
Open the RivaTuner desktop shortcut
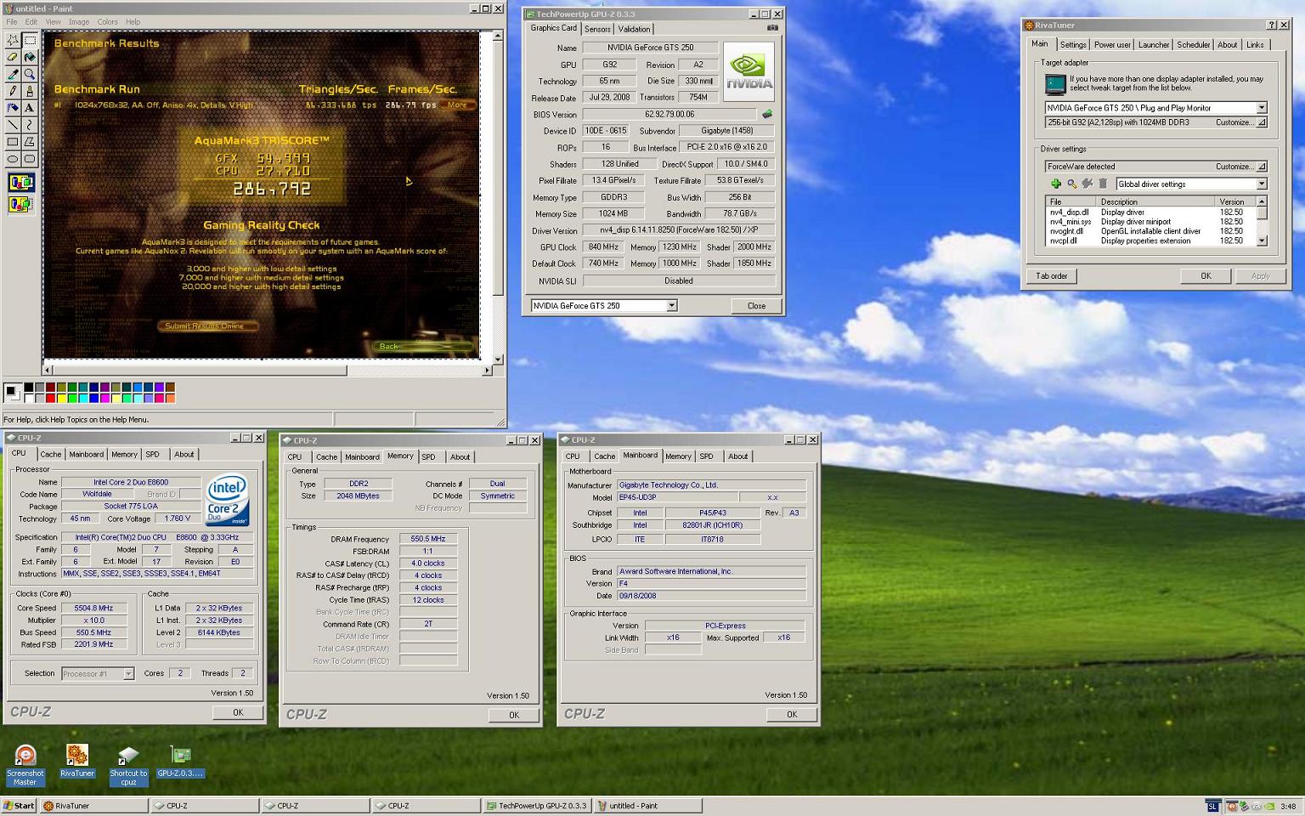tap(76, 761)
